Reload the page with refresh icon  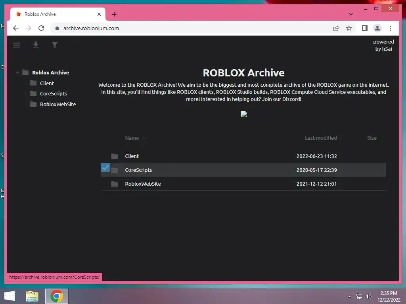tap(41, 28)
